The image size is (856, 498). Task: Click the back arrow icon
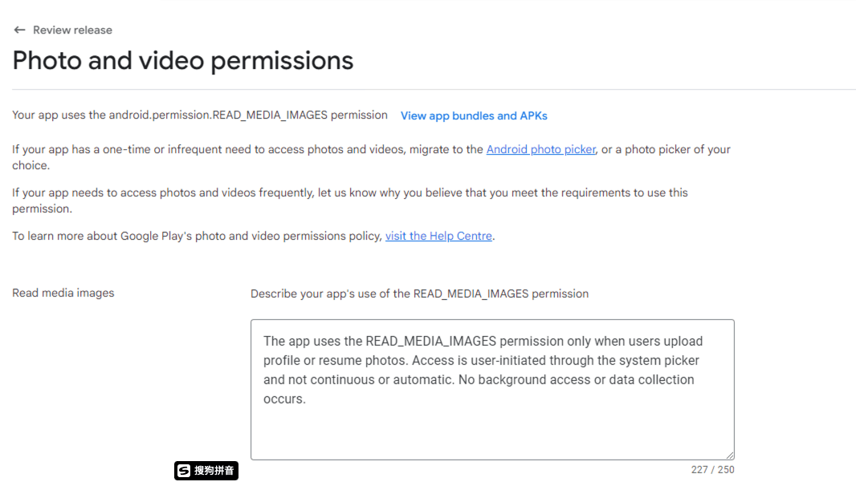pos(19,30)
